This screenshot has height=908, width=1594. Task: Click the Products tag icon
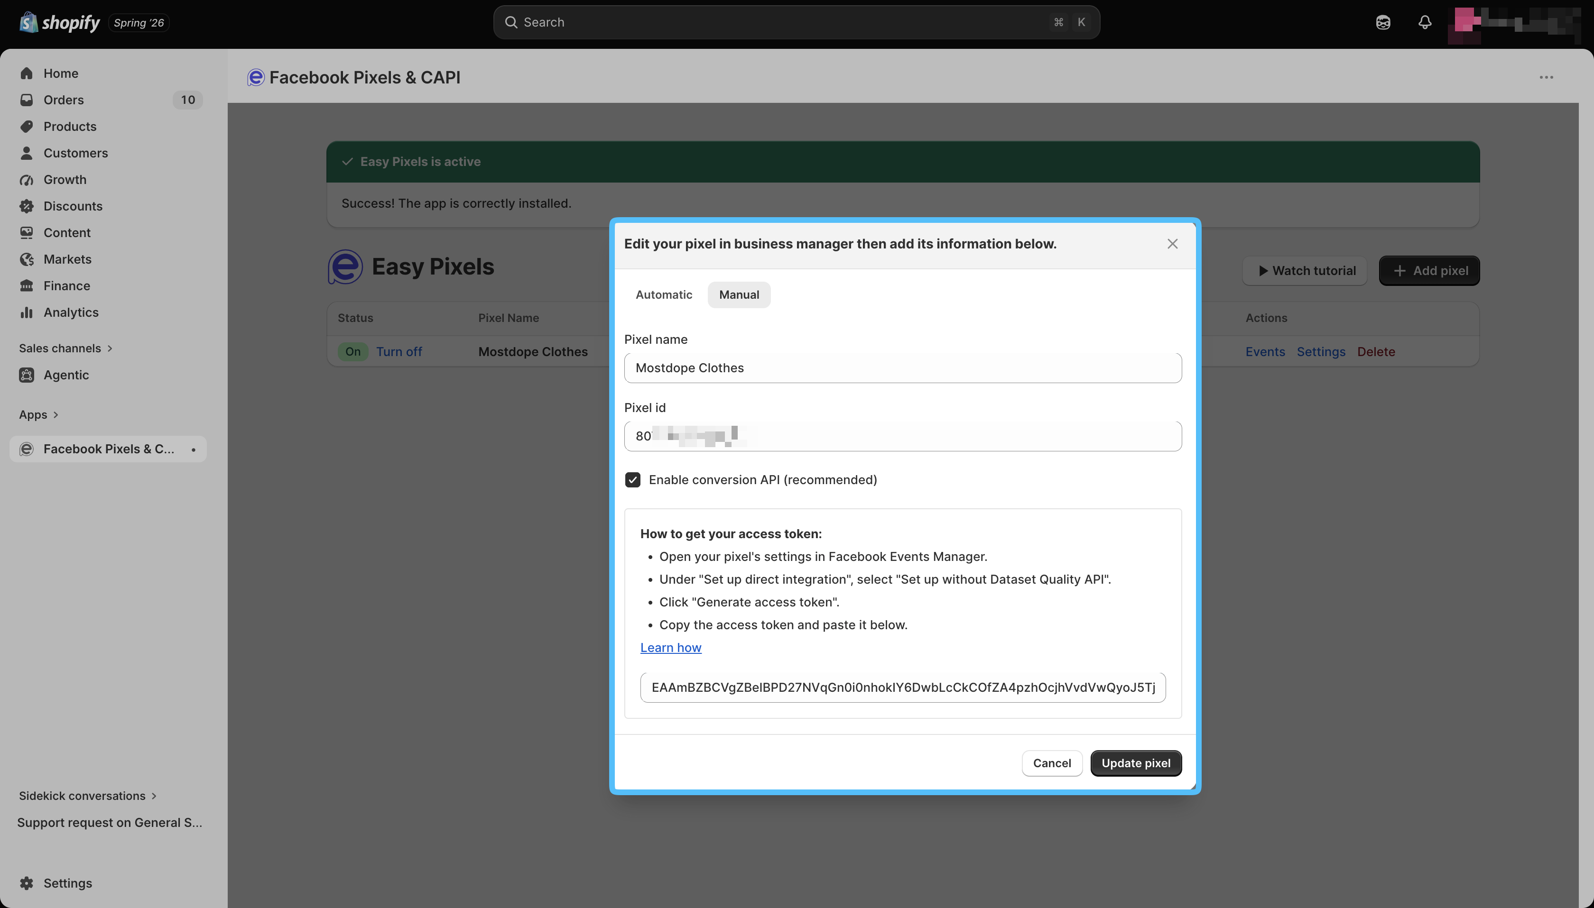pos(26,127)
